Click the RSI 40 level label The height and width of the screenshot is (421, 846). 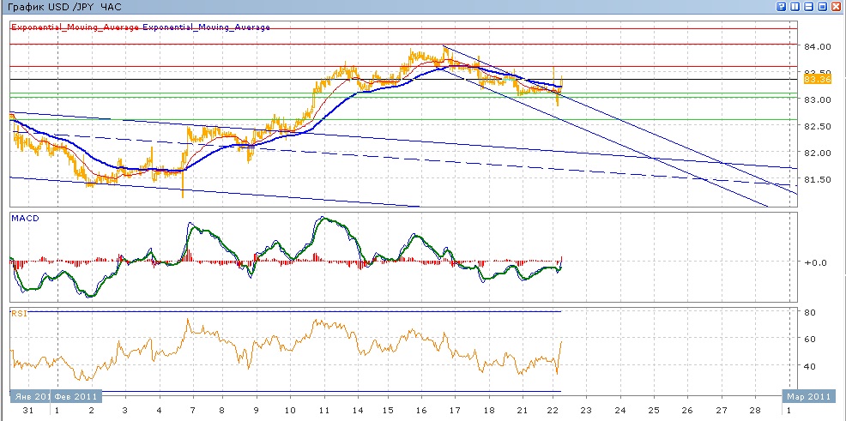coord(809,367)
